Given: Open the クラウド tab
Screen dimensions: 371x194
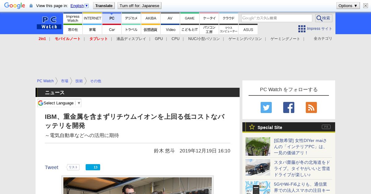Looking at the screenshot, I should pyautogui.click(x=229, y=18).
